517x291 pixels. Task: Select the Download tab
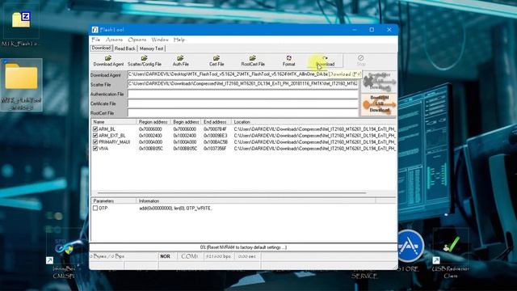(101, 48)
